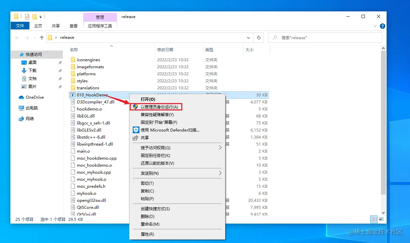Select the moc_predefs.h file
The image size is (410, 243).
91,186
